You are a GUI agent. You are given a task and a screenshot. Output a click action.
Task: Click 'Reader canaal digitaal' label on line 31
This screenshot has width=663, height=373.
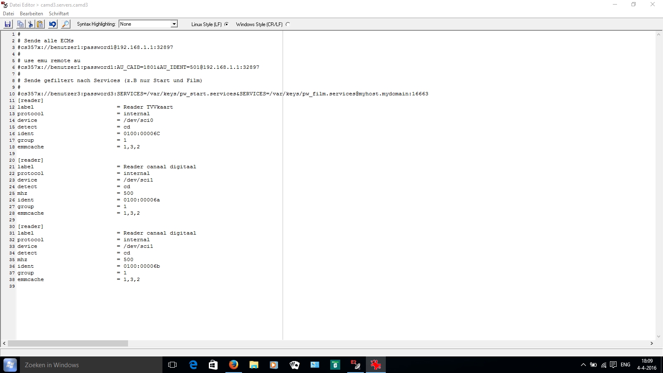coord(160,233)
